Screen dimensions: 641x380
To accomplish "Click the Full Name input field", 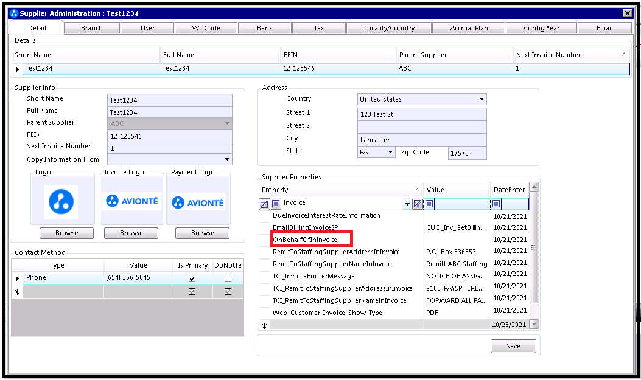I will click(x=170, y=112).
